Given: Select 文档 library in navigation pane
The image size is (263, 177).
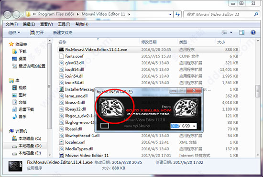Looking at the screenshot, I should [x=19, y=102].
